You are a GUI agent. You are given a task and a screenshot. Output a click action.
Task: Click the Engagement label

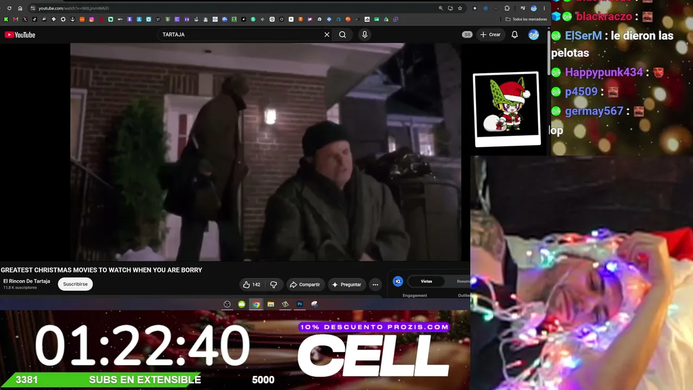[415, 295]
